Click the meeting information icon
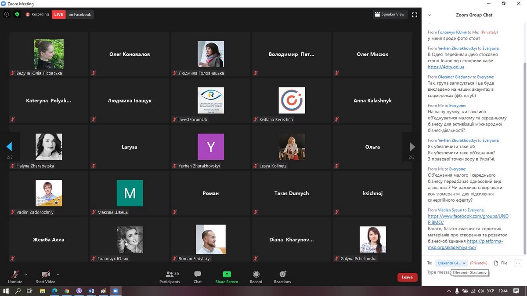The width and height of the screenshot is (527, 296). tap(7, 14)
